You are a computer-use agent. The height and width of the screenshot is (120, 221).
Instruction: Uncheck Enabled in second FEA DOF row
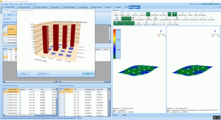click(65, 95)
